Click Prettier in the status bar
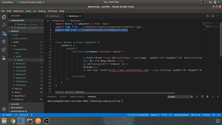Image resolution: width=222 pixels, height=125 pixels. (x=206, y=115)
